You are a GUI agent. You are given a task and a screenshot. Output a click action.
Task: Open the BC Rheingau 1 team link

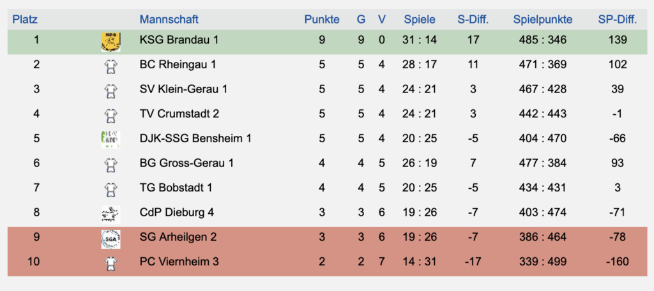178,64
